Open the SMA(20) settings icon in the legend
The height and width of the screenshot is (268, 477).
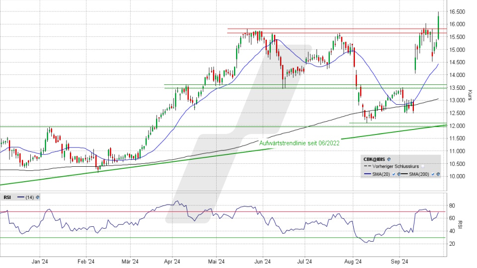(x=399, y=174)
